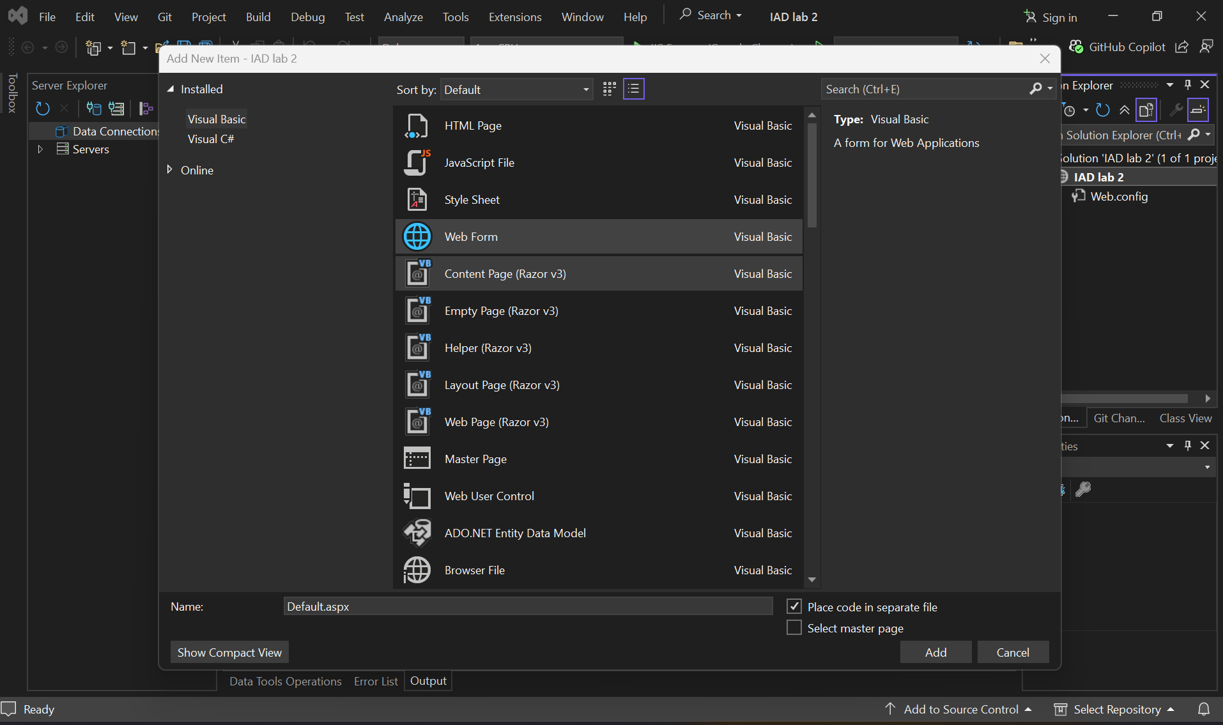Open the Sort by Default dropdown
Image resolution: width=1223 pixels, height=725 pixels.
[516, 89]
